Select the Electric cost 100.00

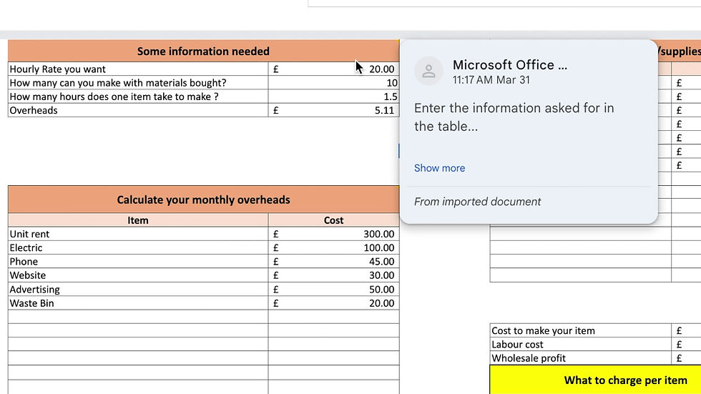(x=333, y=247)
